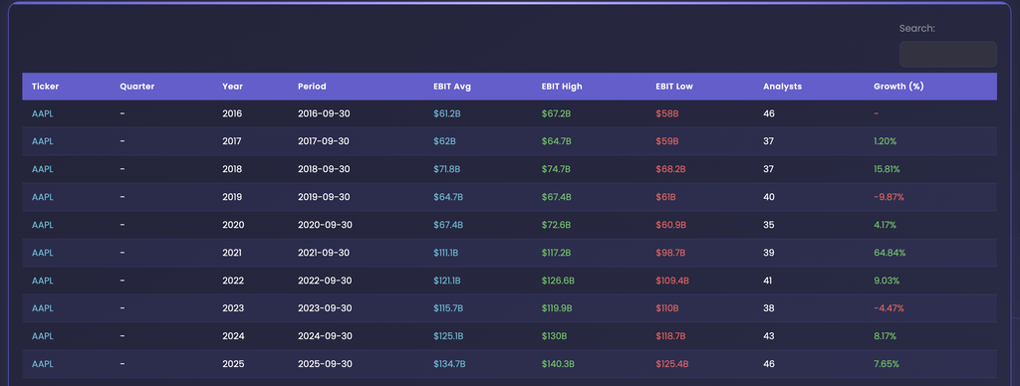Click EBIT Low value $125.4B
Viewport: 1020px width, 386px height.
point(672,364)
